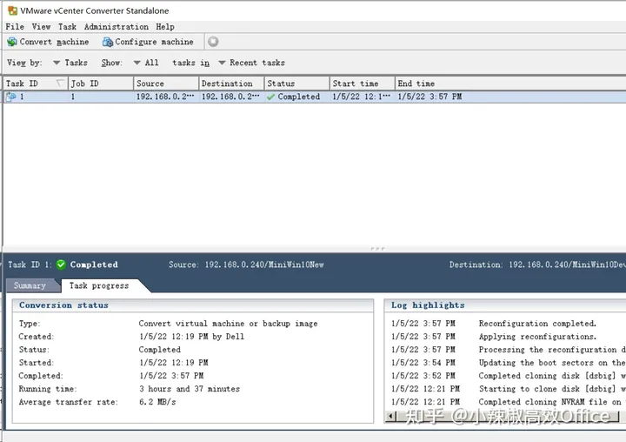Click the Configure machine label
This screenshot has width=626, height=442.
[154, 42]
